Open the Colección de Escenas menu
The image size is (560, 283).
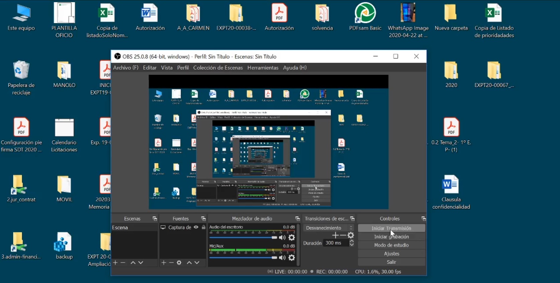pos(218,68)
